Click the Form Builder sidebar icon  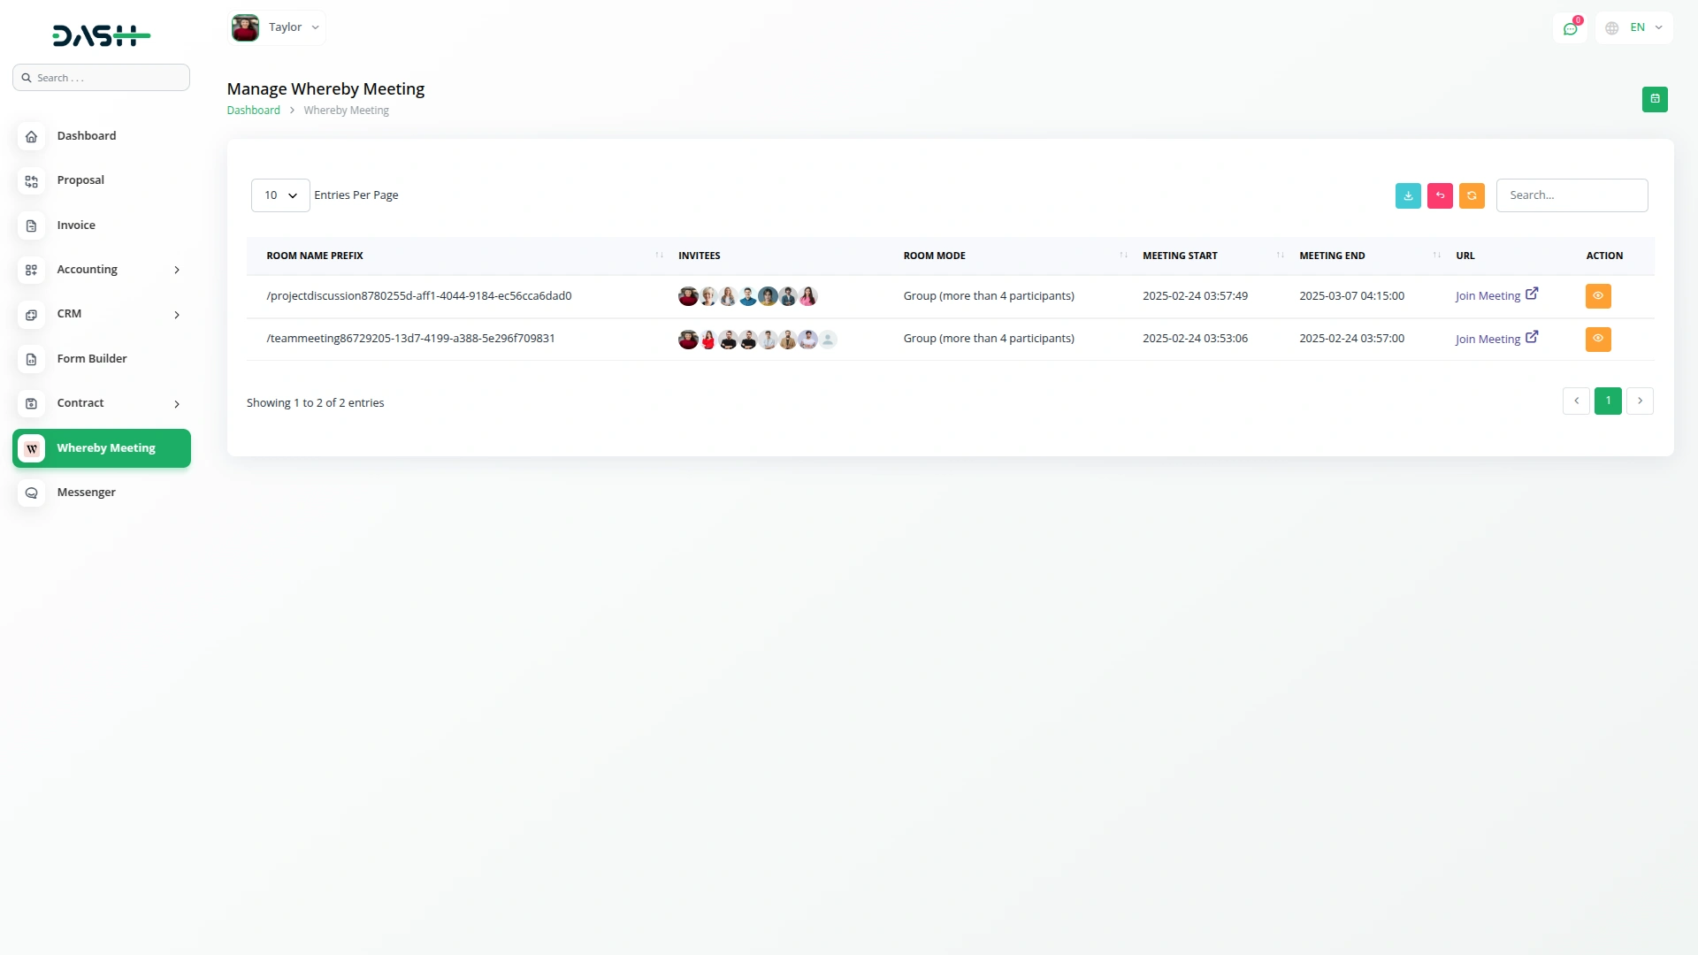(31, 359)
